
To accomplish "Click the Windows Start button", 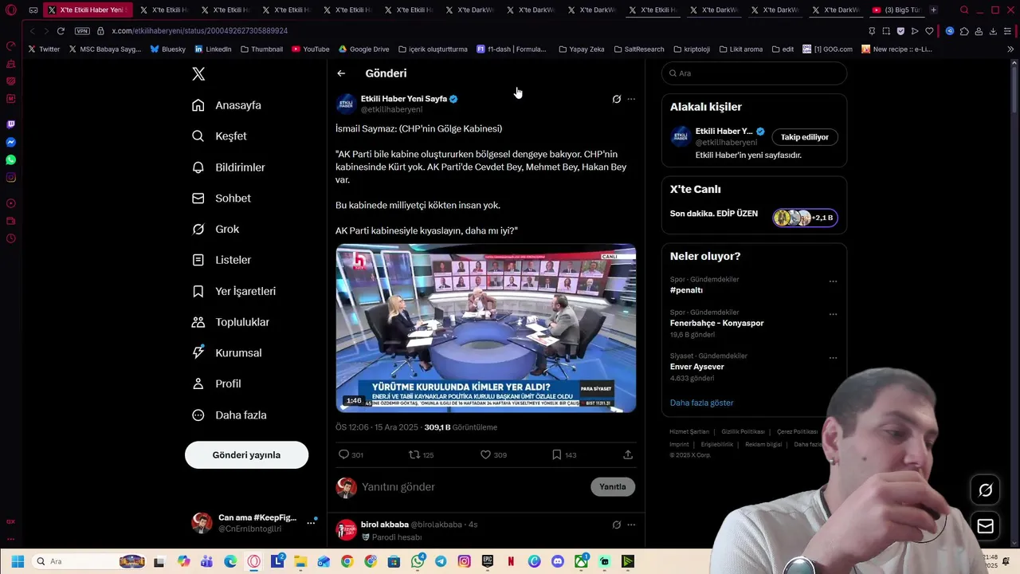I will [x=18, y=561].
